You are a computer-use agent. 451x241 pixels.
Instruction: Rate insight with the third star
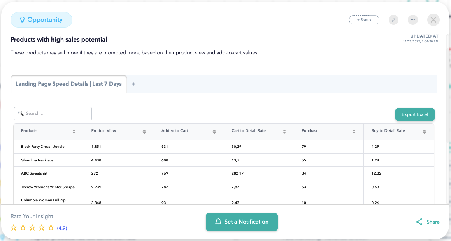[x=32, y=228]
